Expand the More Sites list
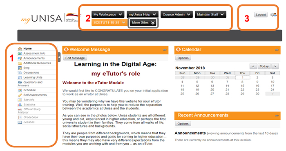Viewport: 286px width, 151px height. [x=143, y=23]
